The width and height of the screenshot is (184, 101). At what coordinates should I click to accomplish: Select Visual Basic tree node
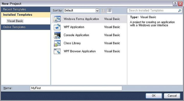pyautogui.click(x=15, y=21)
